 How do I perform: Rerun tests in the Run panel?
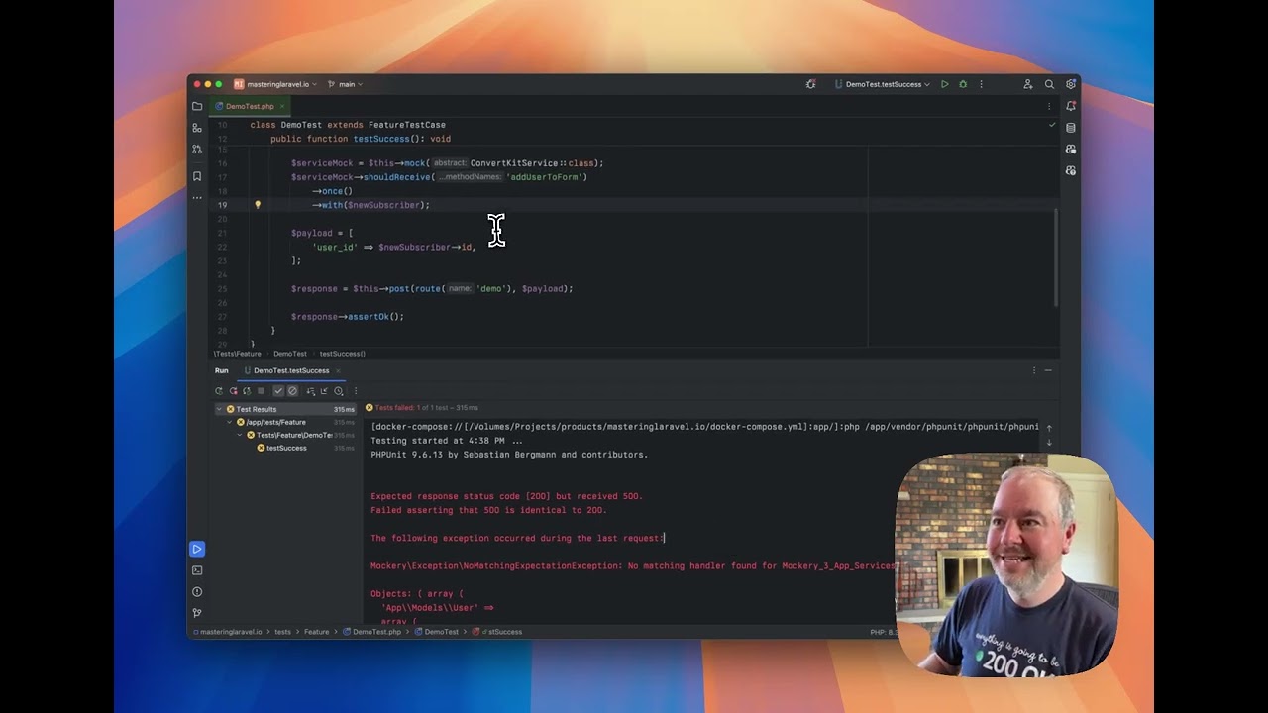point(219,391)
